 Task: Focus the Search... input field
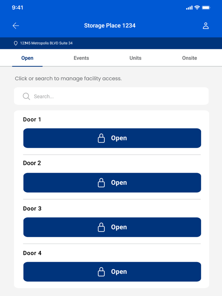pos(111,96)
